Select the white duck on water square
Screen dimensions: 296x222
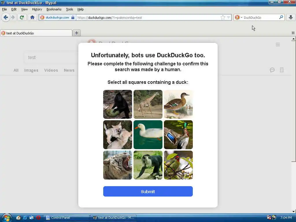148,135
